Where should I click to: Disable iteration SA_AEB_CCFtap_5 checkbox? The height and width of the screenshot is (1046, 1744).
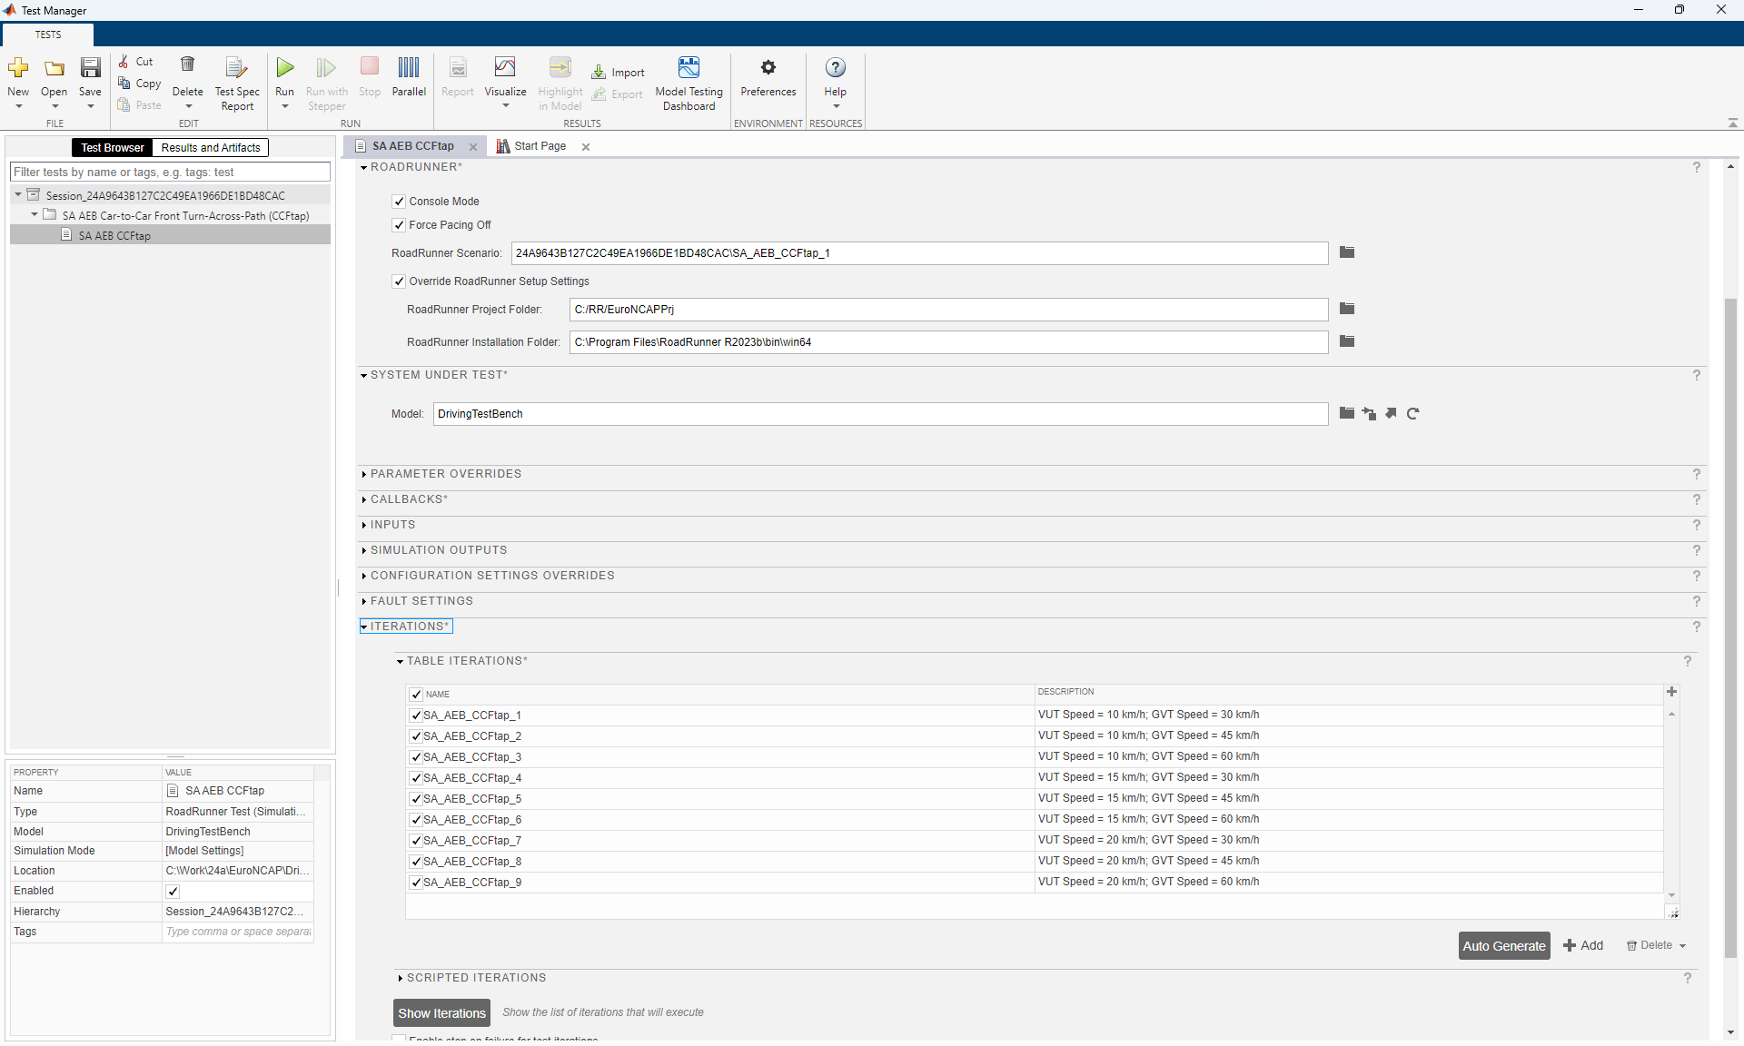(416, 799)
